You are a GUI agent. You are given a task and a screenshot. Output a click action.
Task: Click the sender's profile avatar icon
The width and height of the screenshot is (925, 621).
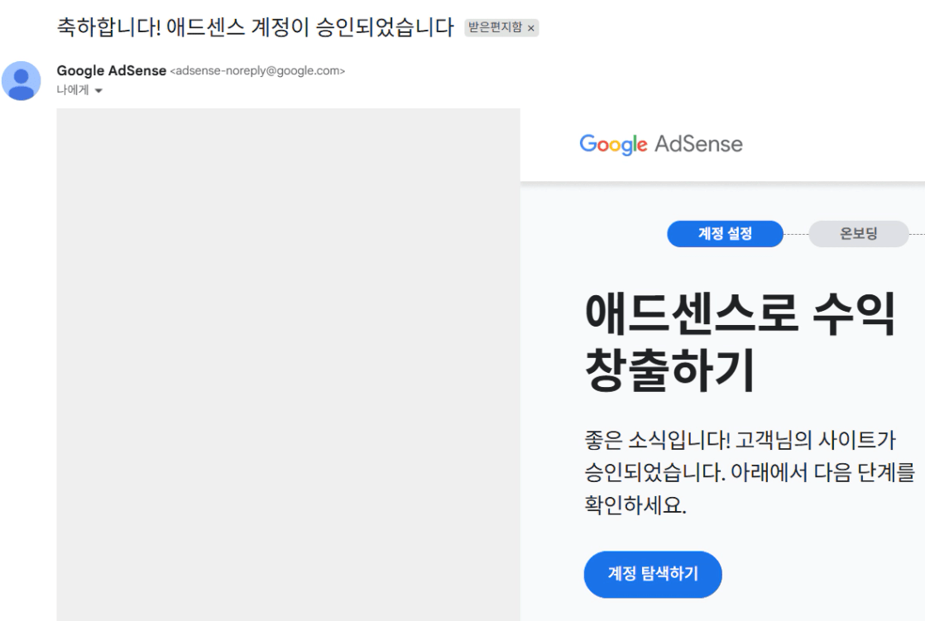[x=21, y=81]
